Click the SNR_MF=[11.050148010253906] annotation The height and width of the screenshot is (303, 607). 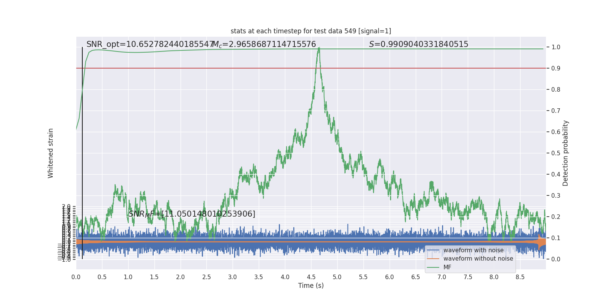click(x=192, y=214)
